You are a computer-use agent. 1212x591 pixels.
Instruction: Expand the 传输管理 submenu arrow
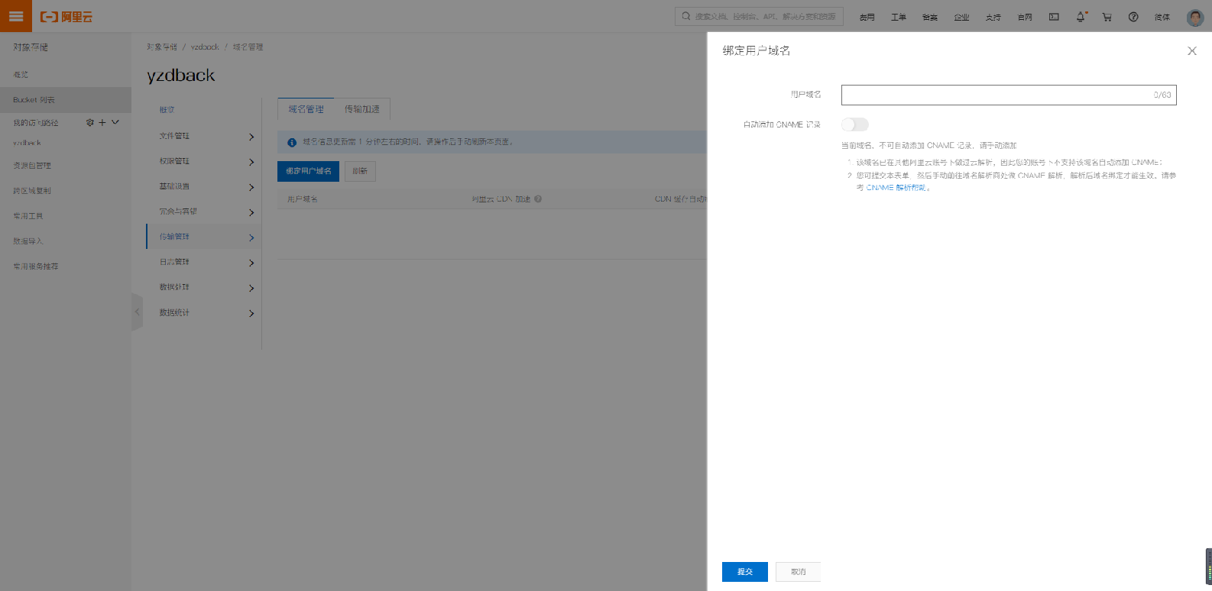coord(251,237)
